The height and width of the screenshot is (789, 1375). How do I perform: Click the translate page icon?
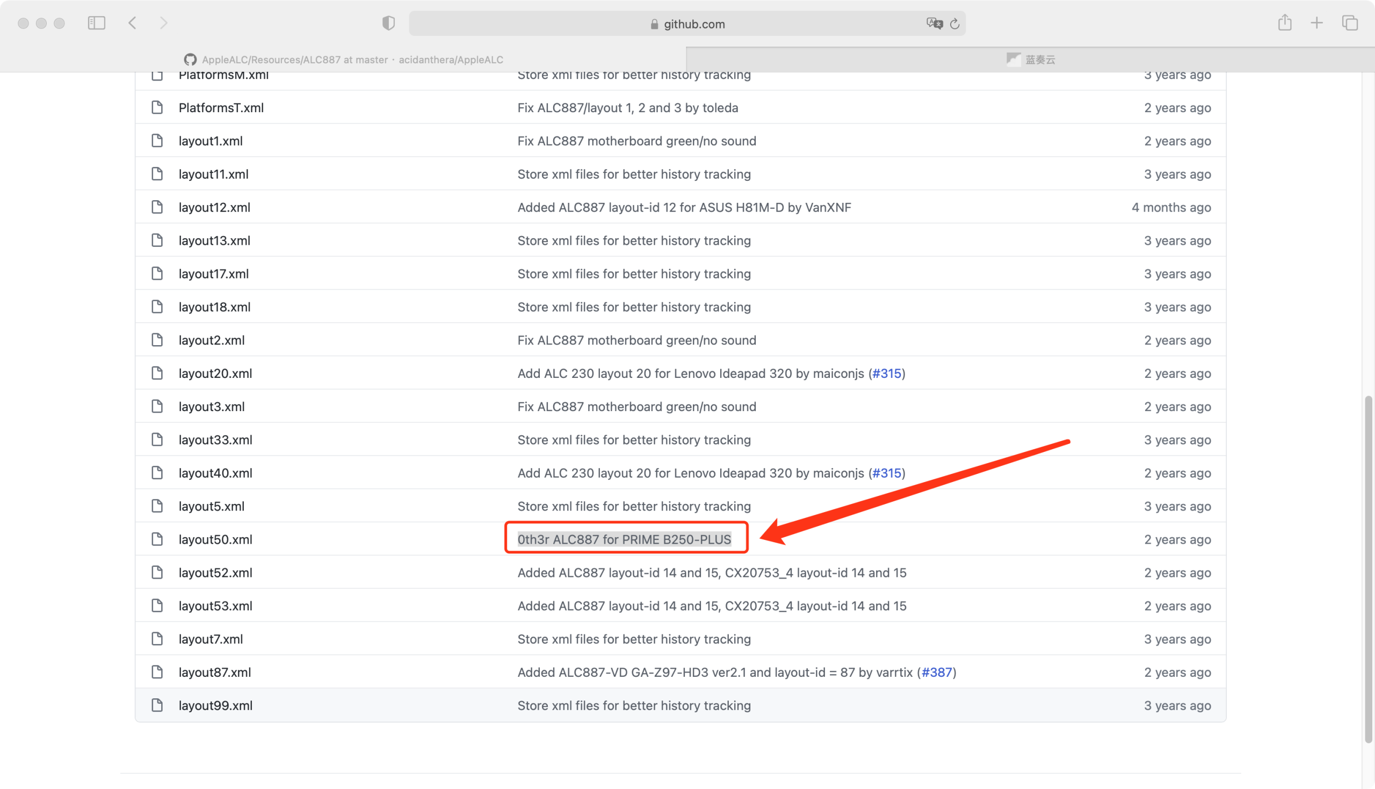pos(934,23)
